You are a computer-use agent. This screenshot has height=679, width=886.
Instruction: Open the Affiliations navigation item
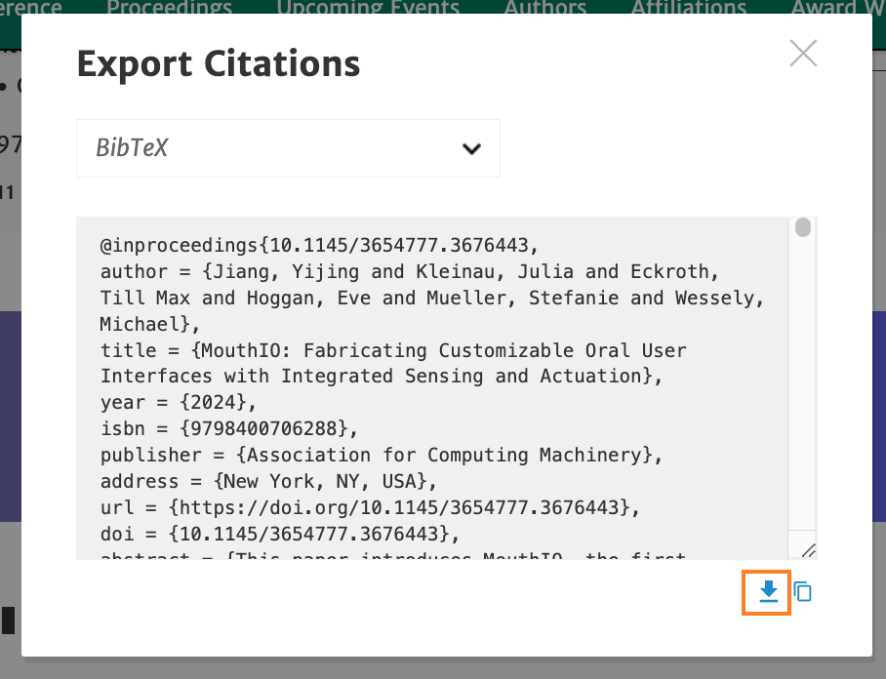688,8
